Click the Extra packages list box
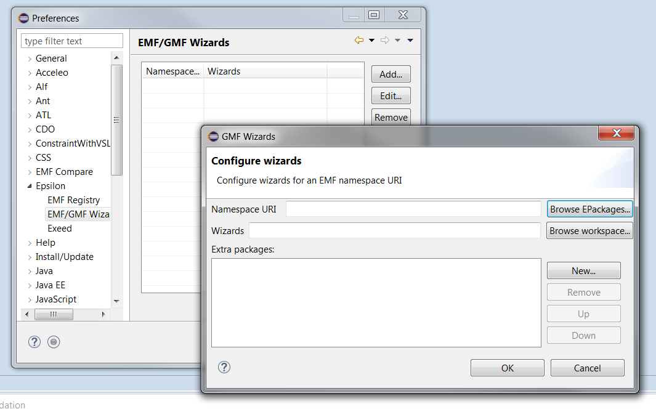 point(376,302)
